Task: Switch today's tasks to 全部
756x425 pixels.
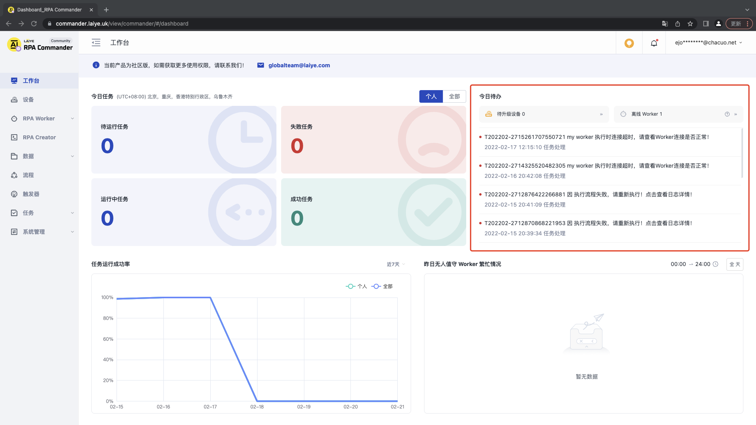Action: [454, 96]
